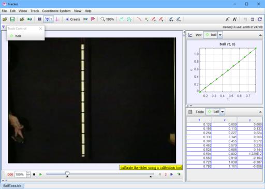Click the video frame slider thumb
This screenshot has height=189, width=265.
(x=67, y=174)
